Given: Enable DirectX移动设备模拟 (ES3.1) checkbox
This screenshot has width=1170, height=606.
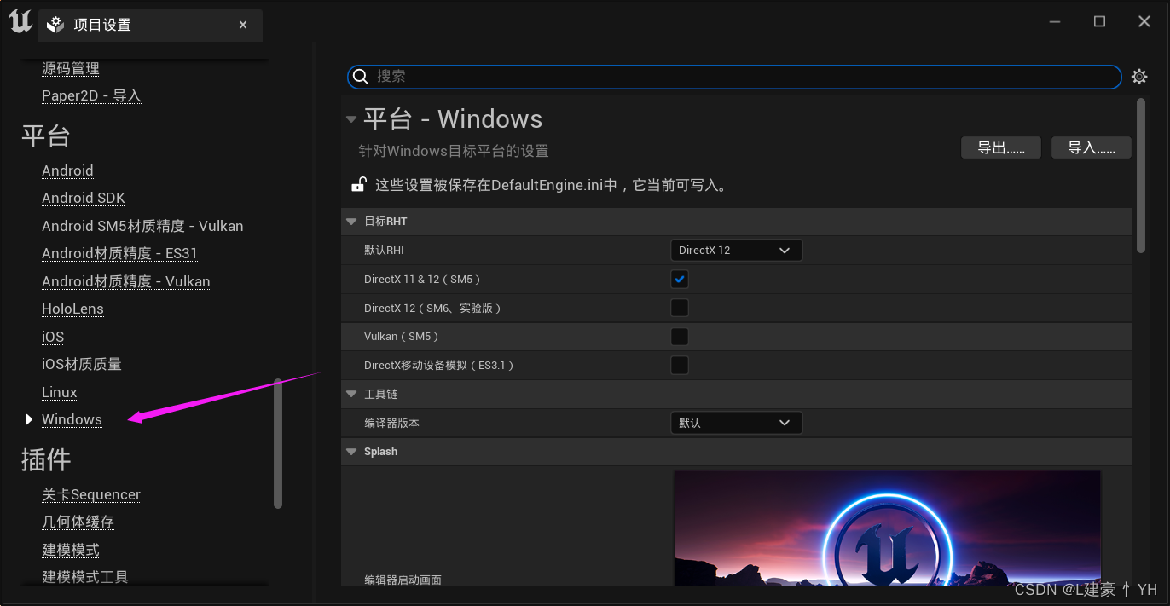Looking at the screenshot, I should (x=680, y=365).
